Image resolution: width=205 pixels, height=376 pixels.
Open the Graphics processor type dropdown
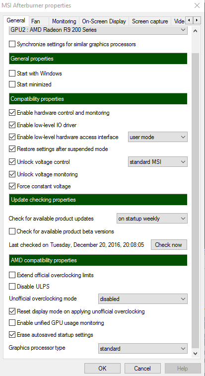pyautogui.click(x=143, y=348)
